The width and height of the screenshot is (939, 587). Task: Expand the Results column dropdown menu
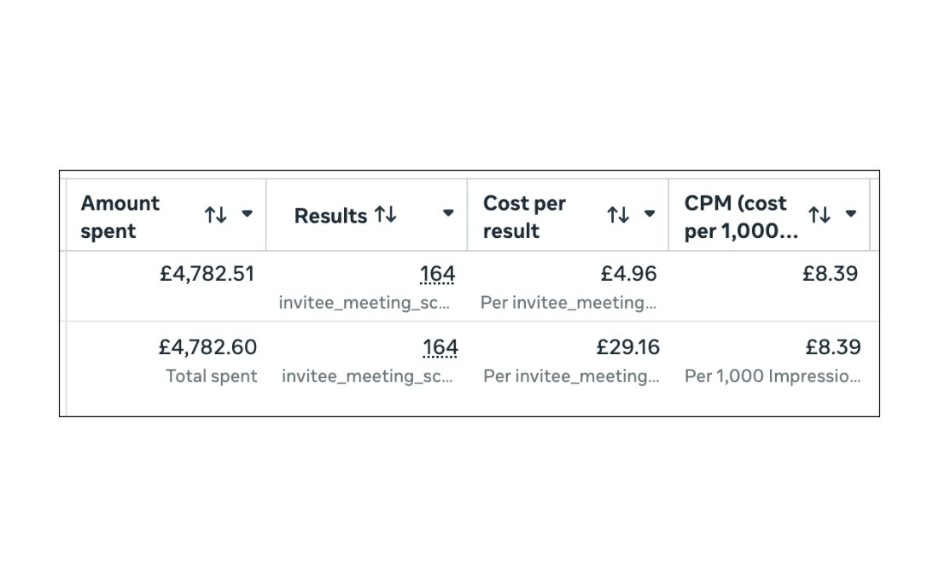(x=448, y=214)
